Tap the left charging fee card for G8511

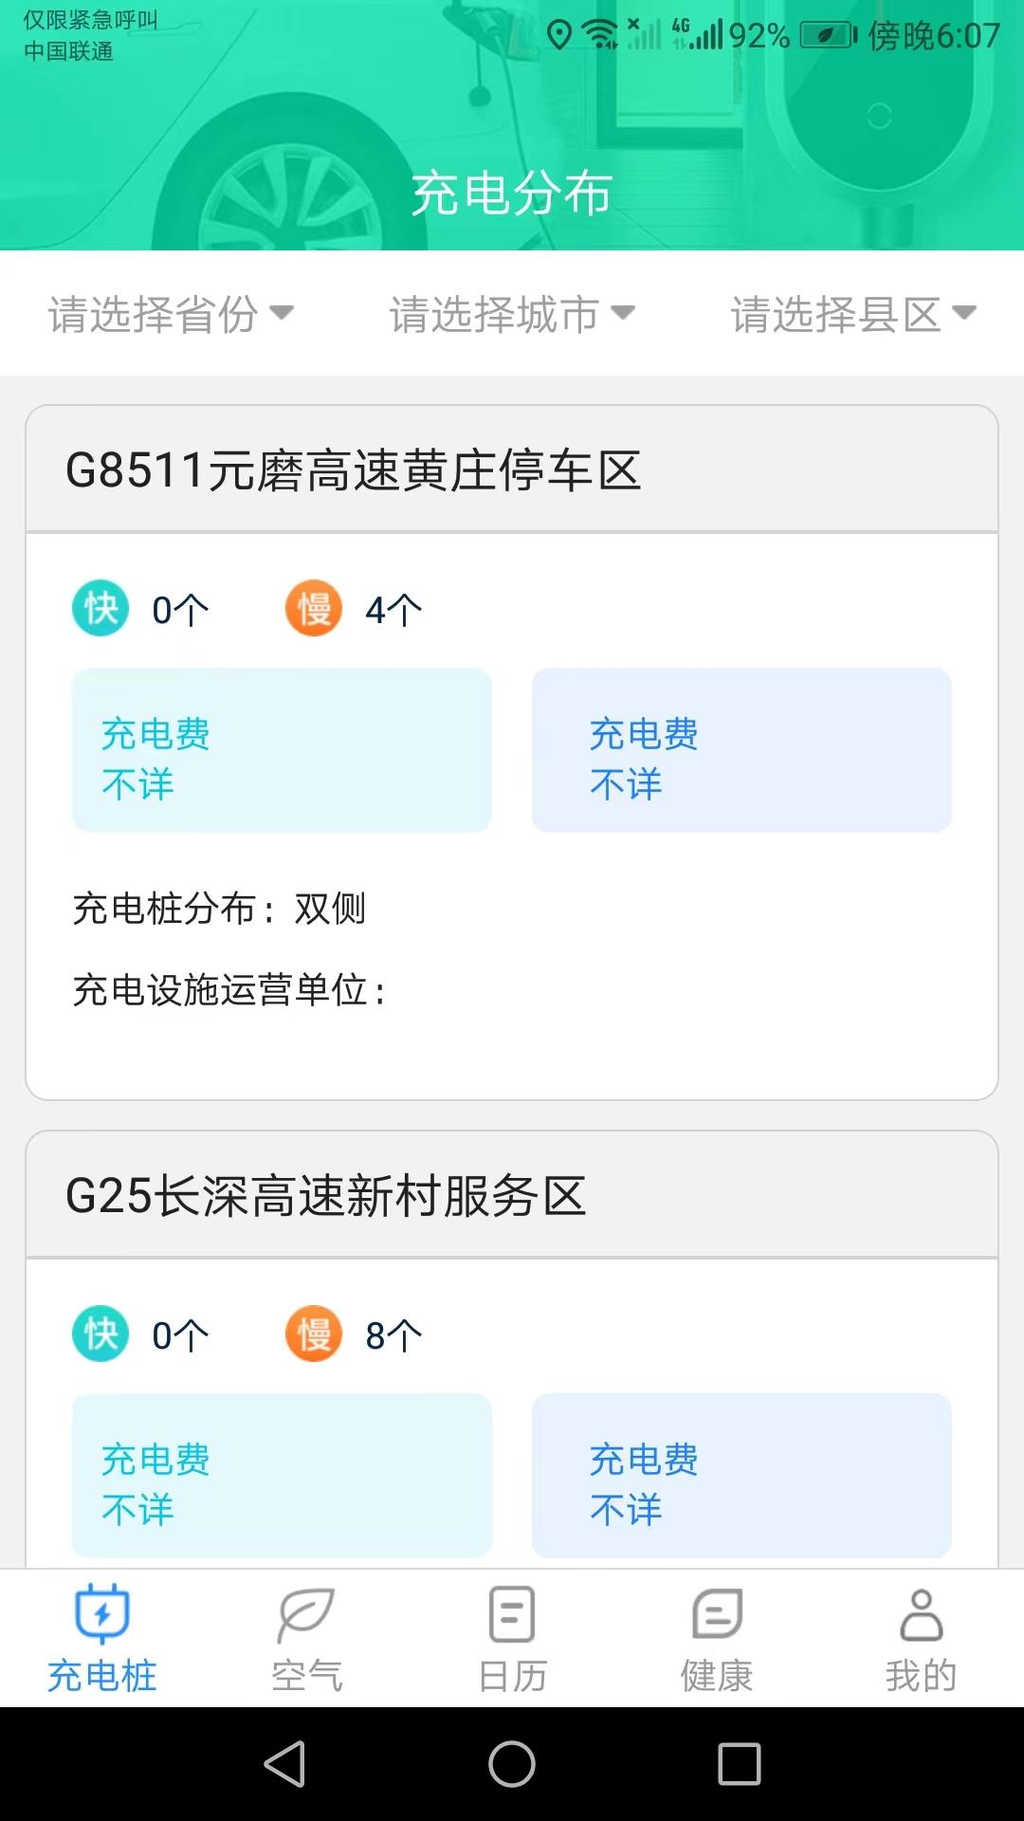coord(282,750)
